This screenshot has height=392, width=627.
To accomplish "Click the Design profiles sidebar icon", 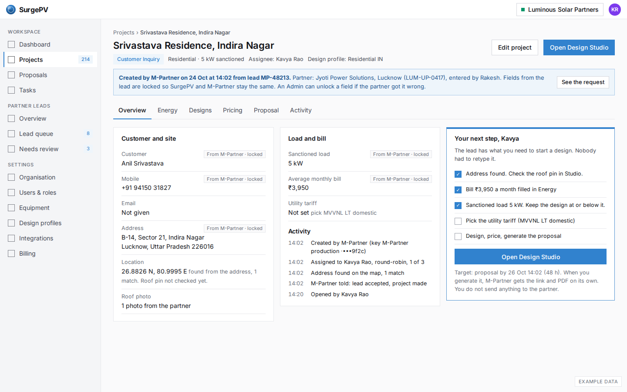I will click(11, 223).
